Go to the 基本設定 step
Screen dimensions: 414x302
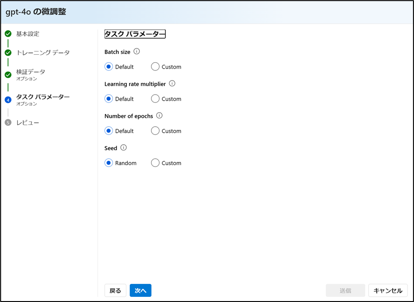[28, 34]
